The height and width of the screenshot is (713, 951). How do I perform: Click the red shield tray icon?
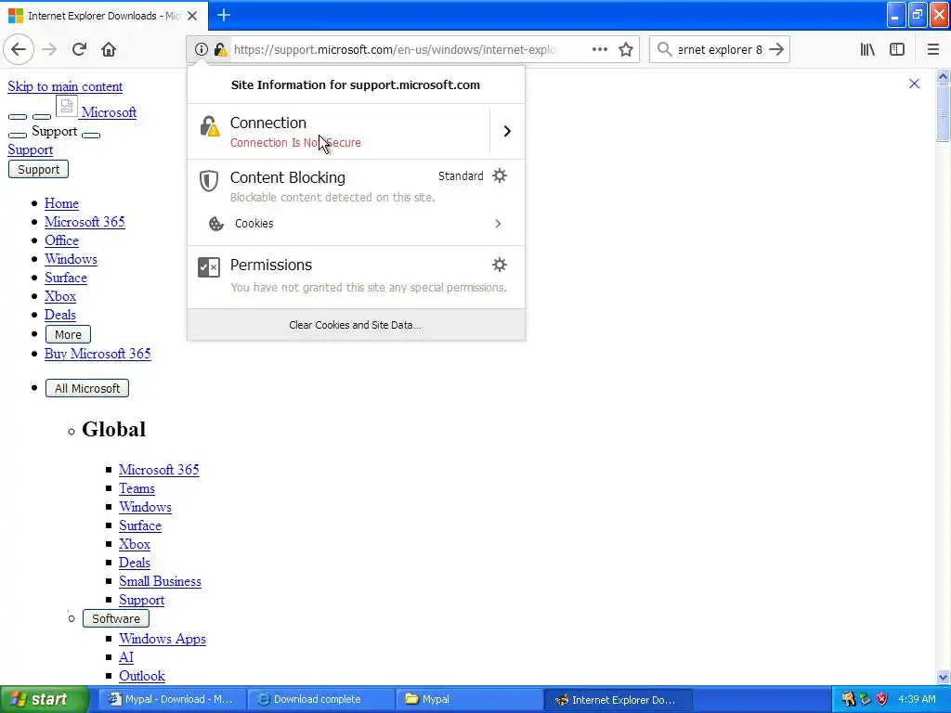(x=882, y=700)
